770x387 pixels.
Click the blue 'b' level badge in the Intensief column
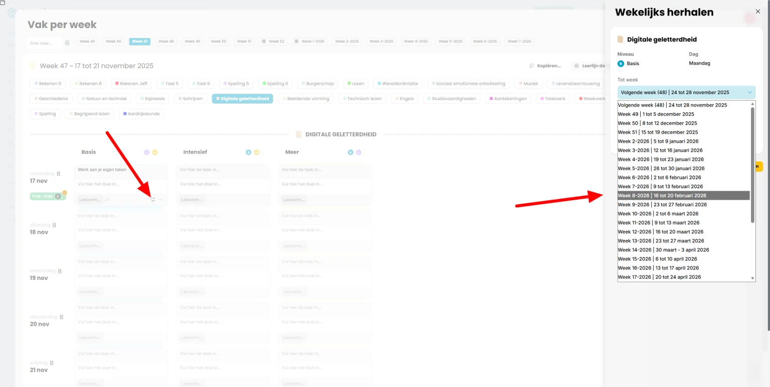248,152
